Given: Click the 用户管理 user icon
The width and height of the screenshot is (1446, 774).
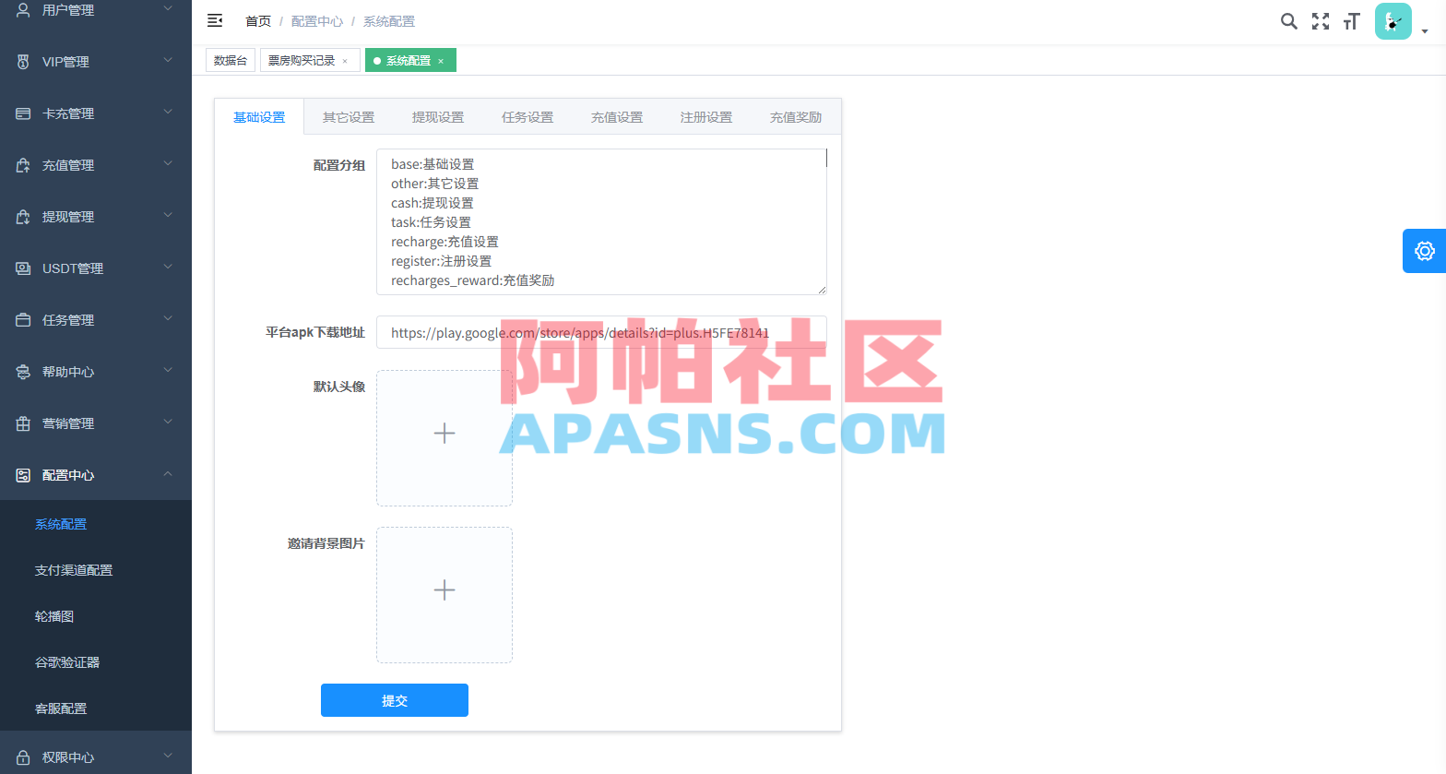Looking at the screenshot, I should 23,10.
